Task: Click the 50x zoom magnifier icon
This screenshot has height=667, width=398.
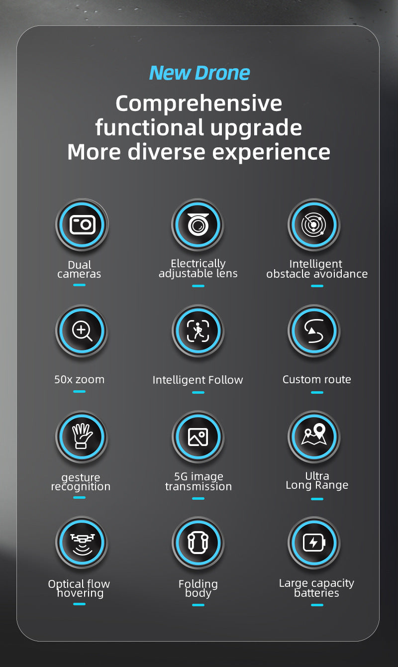Action: coord(82,331)
